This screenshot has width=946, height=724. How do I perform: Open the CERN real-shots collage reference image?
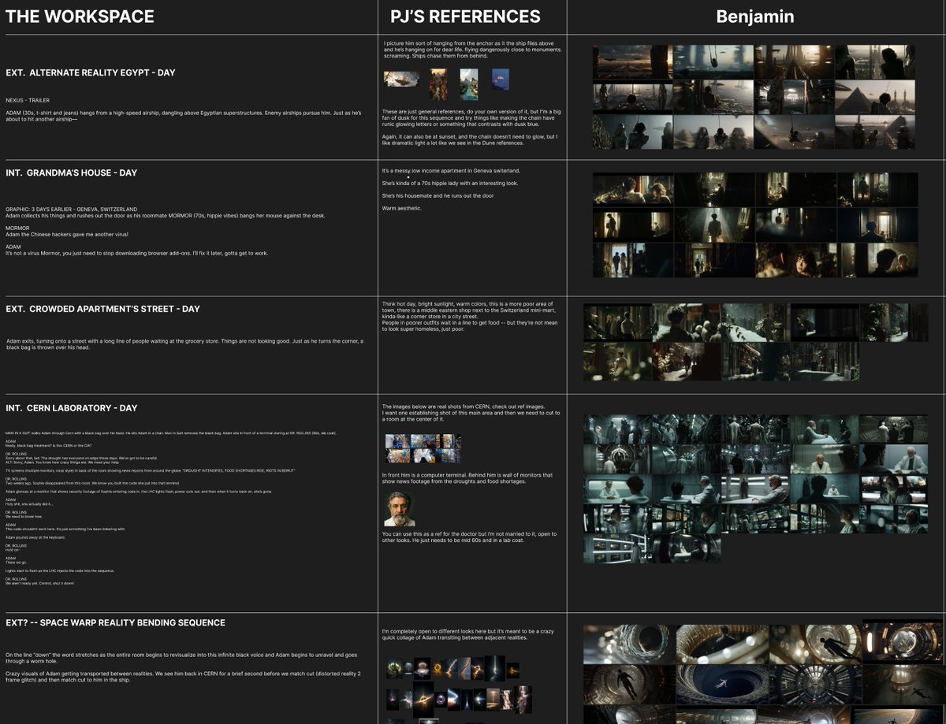(x=423, y=448)
